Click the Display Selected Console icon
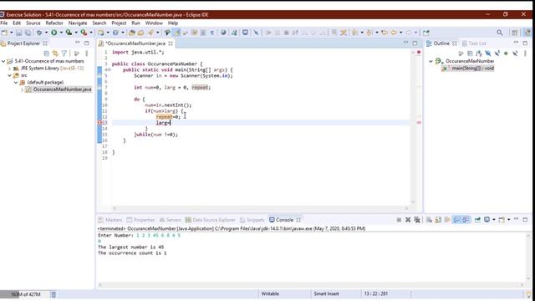Screen dimensions: 535x301 (x=487, y=220)
